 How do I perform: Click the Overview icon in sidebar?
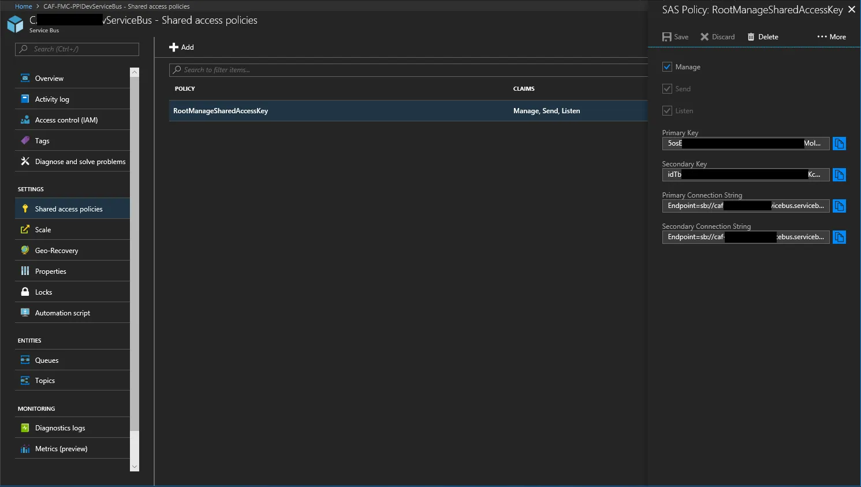coord(25,78)
